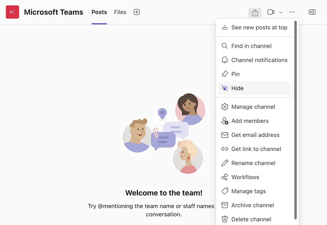Toggle the side pane icon at top right

coord(312,12)
